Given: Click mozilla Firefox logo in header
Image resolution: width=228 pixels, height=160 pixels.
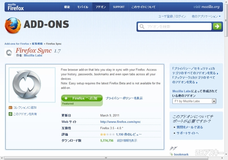Looking at the screenshot, I should point(16,7).
